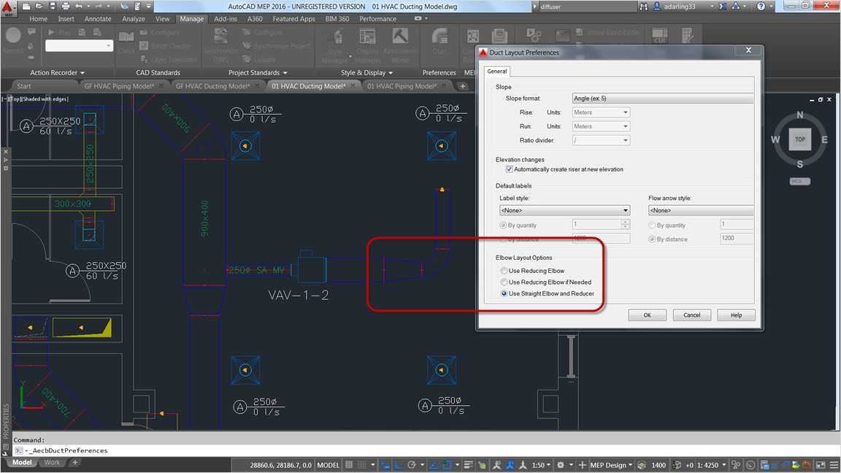
Task: Select the General tab in dialog
Action: pos(496,72)
